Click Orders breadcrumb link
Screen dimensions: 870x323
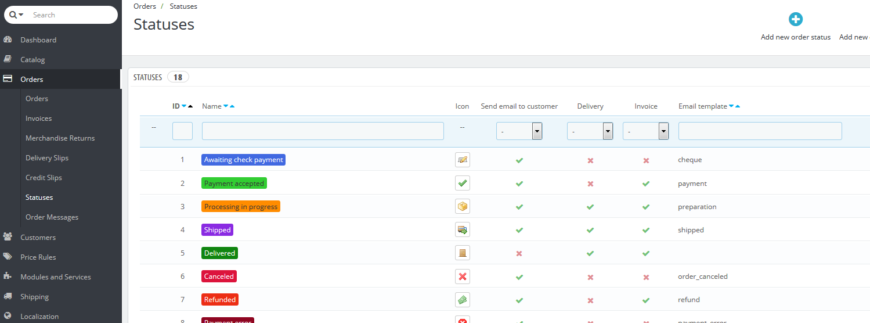tap(145, 6)
